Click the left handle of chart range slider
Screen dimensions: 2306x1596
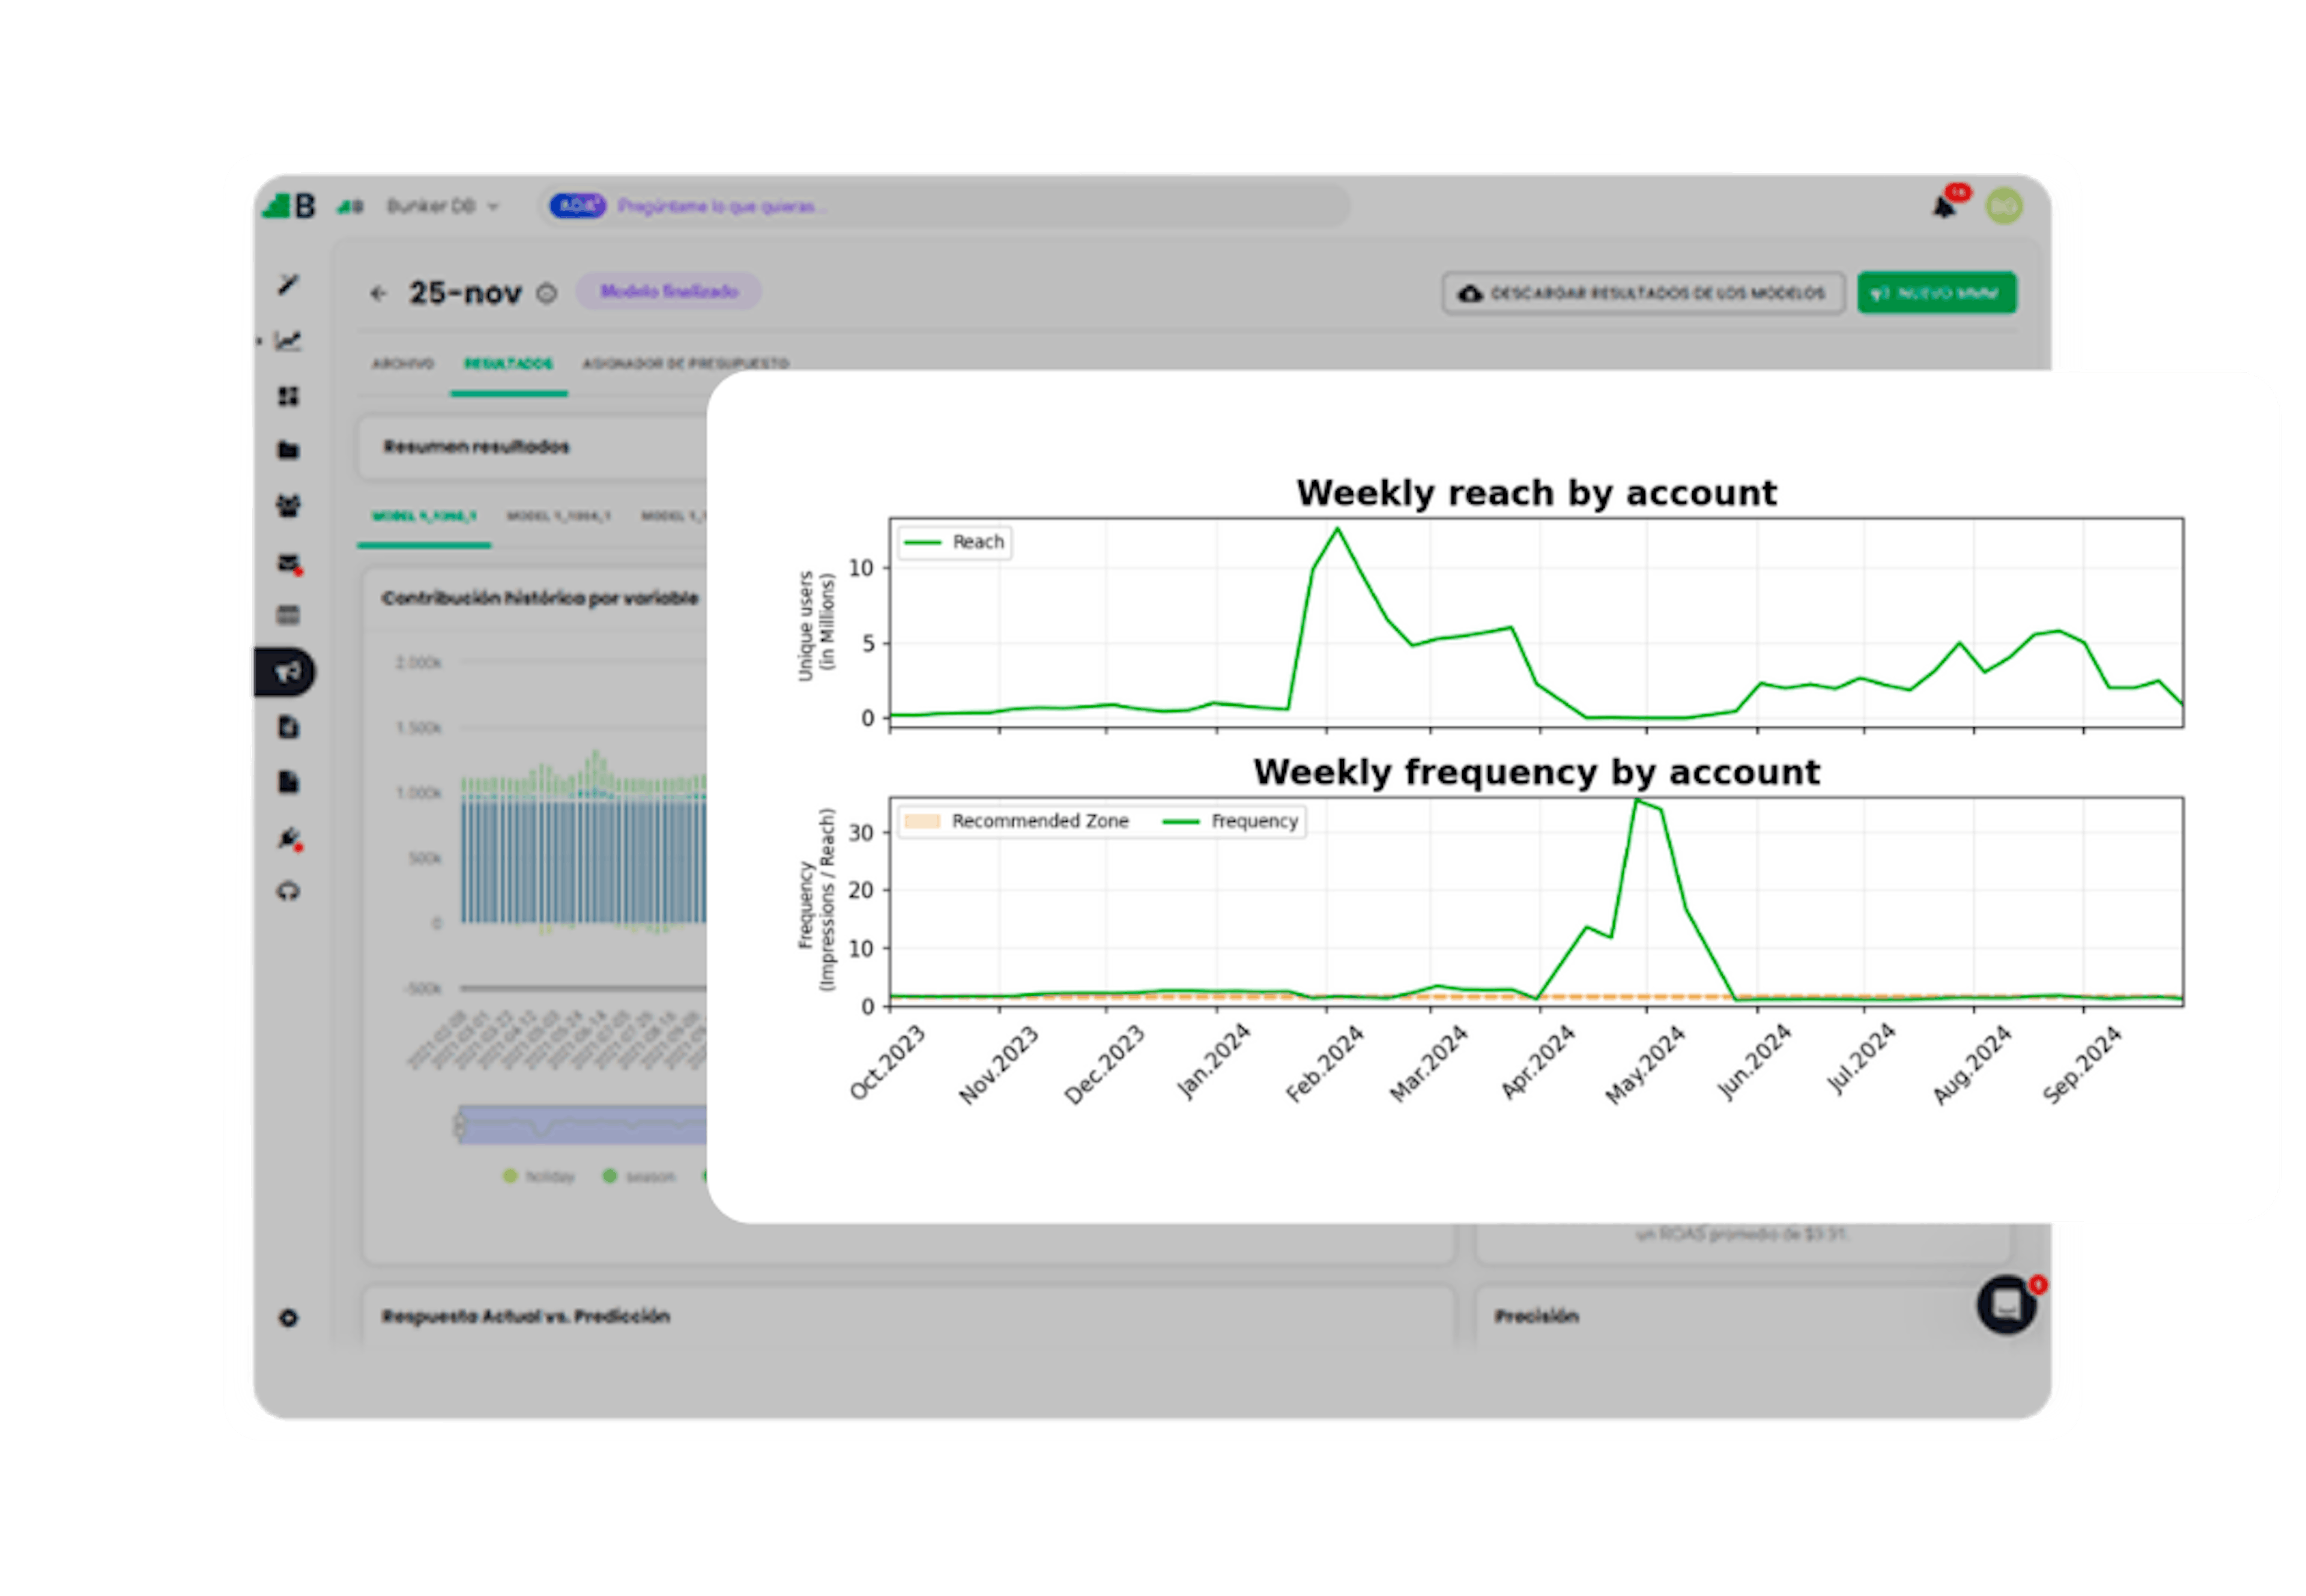point(460,1125)
